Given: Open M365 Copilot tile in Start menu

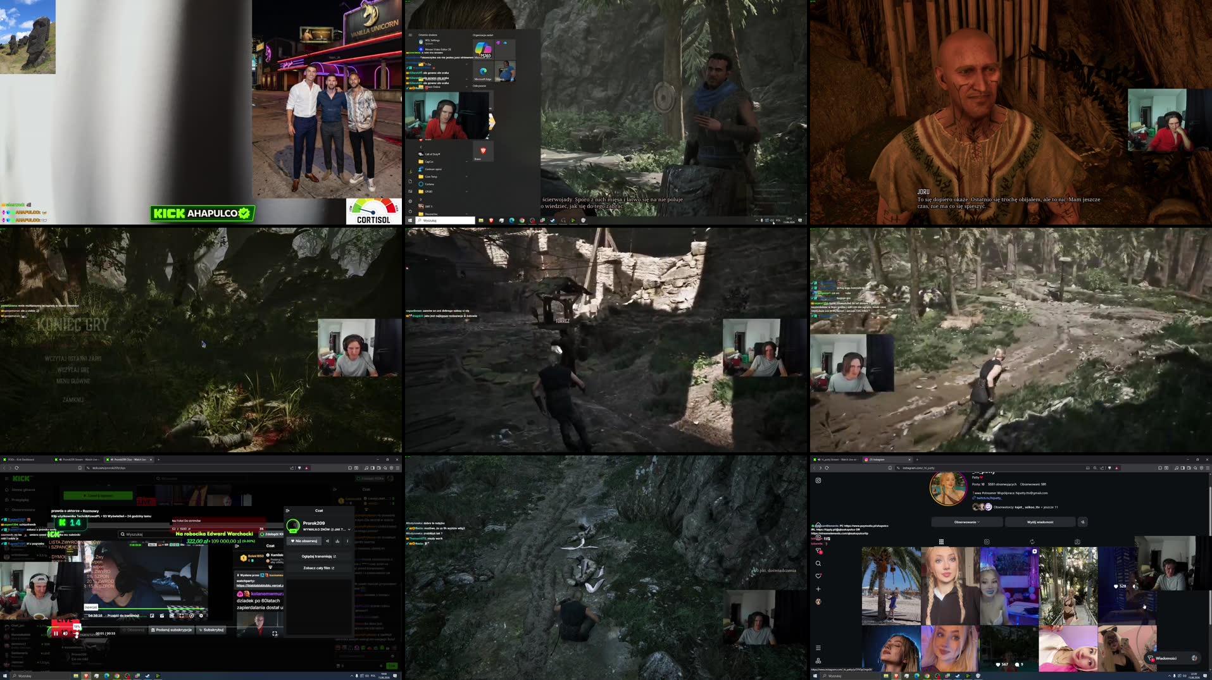Looking at the screenshot, I should pos(484,49).
